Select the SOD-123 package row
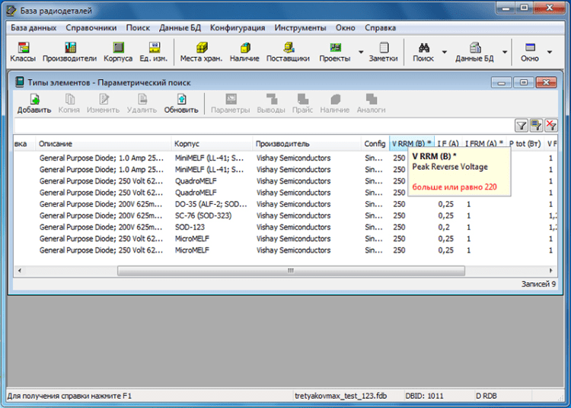This screenshot has width=571, height=408. click(285, 227)
